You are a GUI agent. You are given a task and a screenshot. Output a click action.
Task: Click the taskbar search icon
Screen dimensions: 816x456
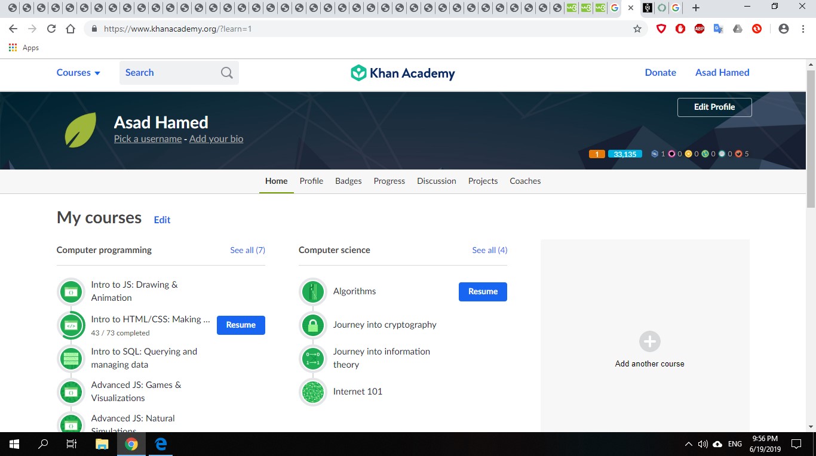coord(43,444)
